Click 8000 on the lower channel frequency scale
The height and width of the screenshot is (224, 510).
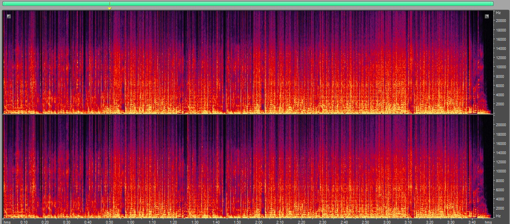[500, 180]
